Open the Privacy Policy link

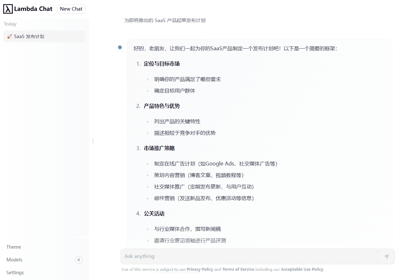(x=200, y=269)
